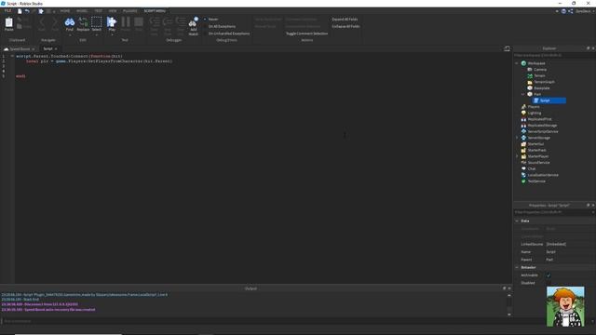Click the Paste clipboard icon
Viewport: 596px width, 335px height.
[x=8, y=22]
